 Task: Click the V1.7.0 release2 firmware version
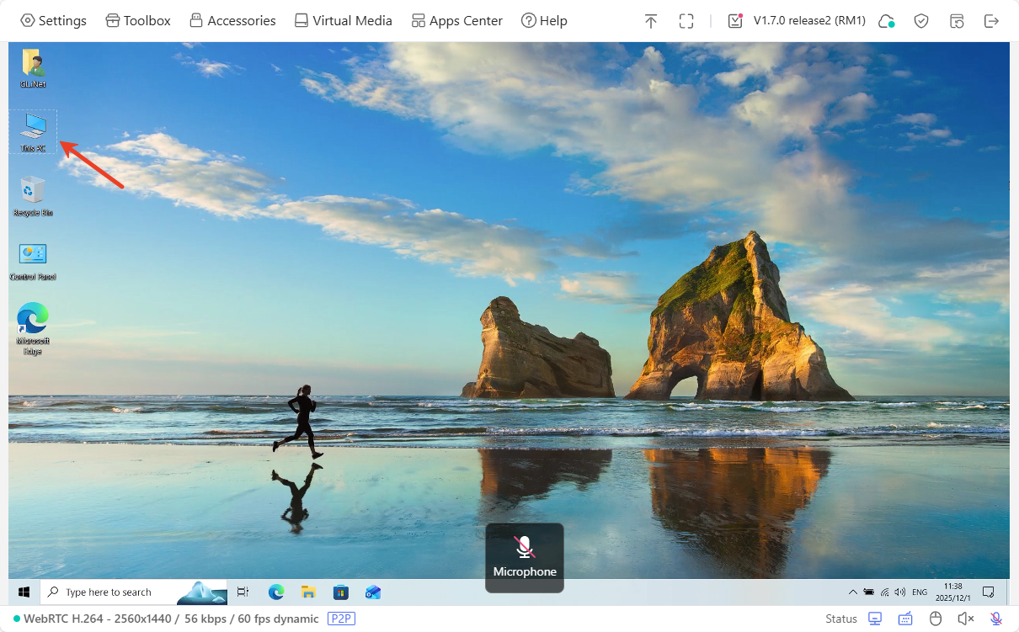[808, 21]
